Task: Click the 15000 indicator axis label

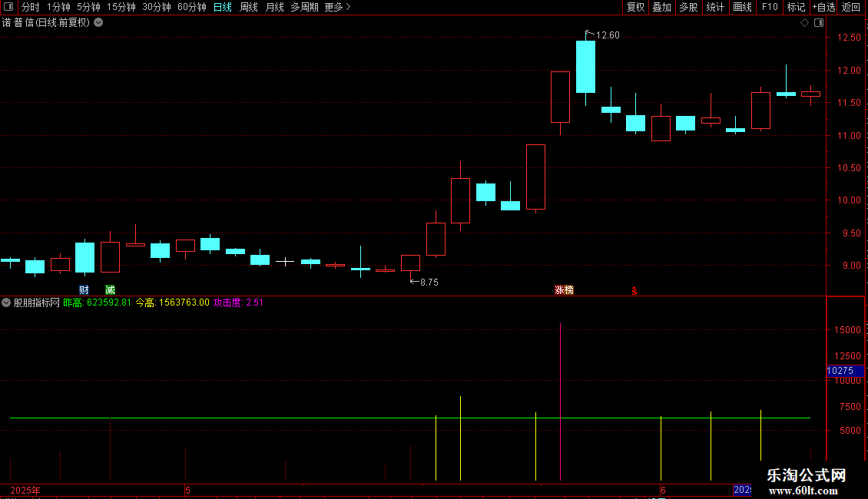Action: coord(847,330)
